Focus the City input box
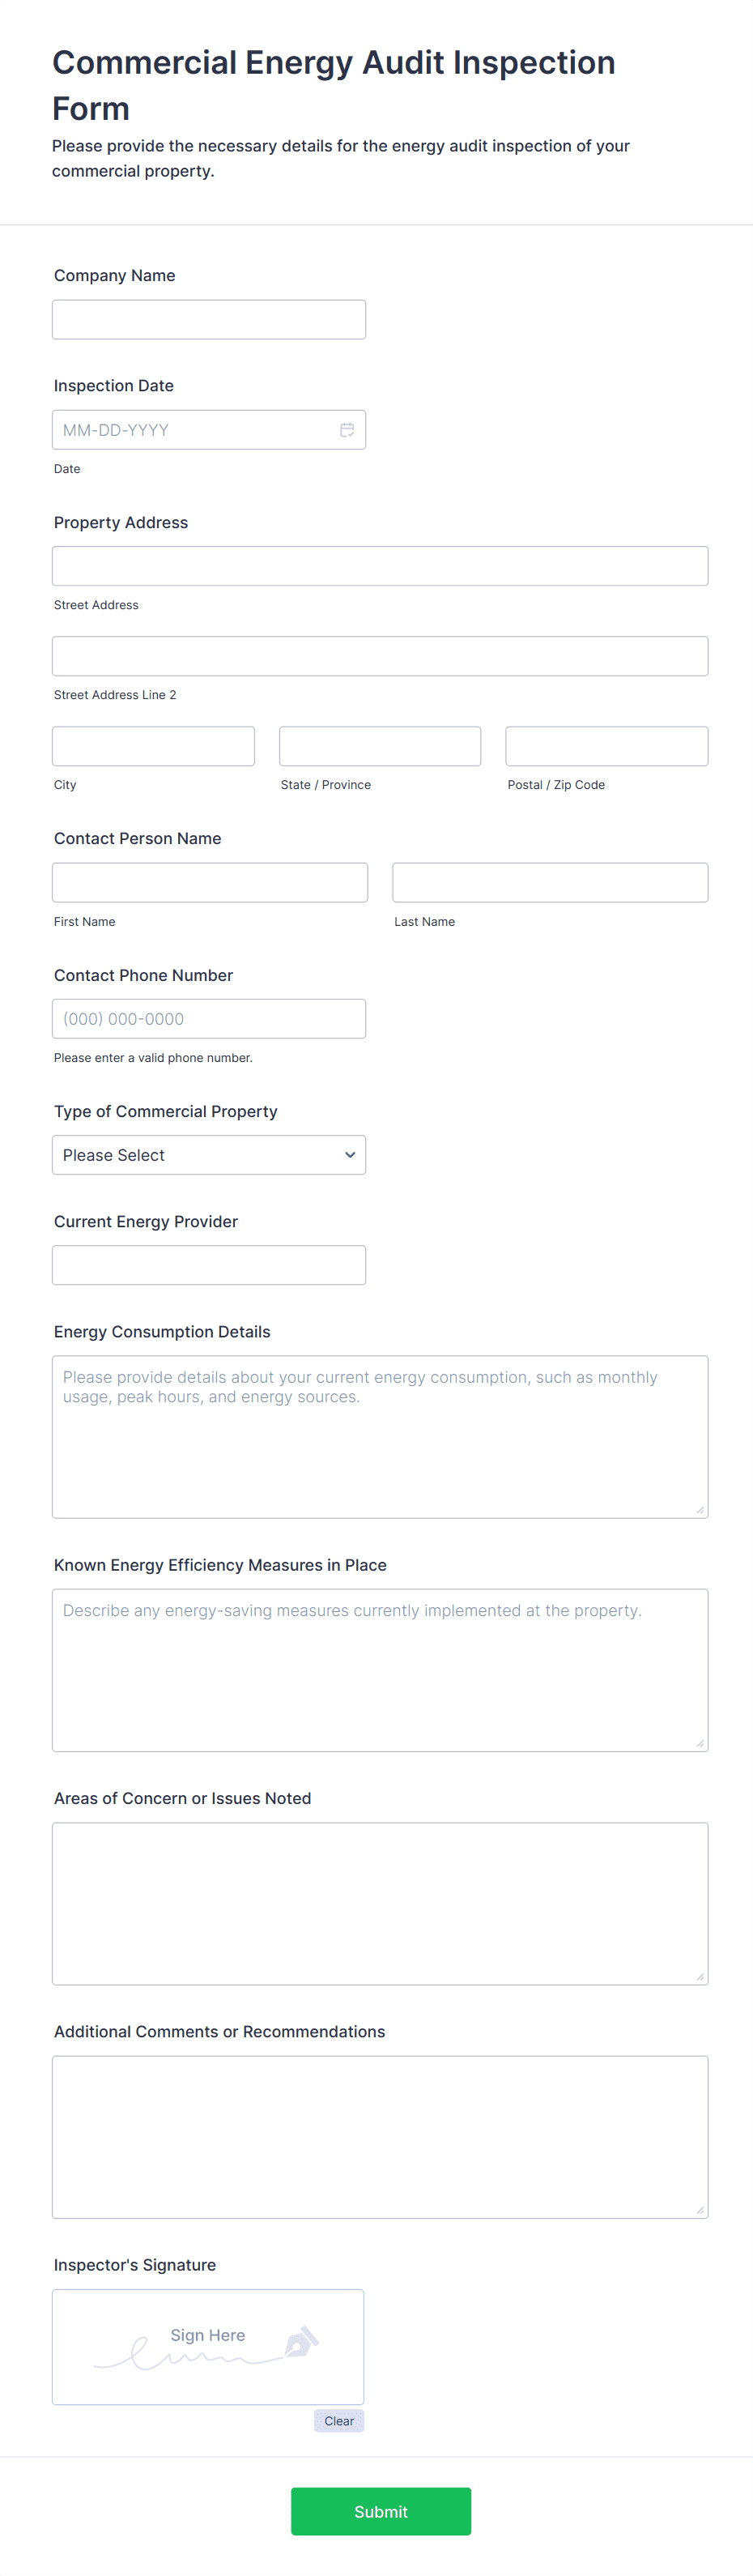The image size is (753, 2576). 153,746
